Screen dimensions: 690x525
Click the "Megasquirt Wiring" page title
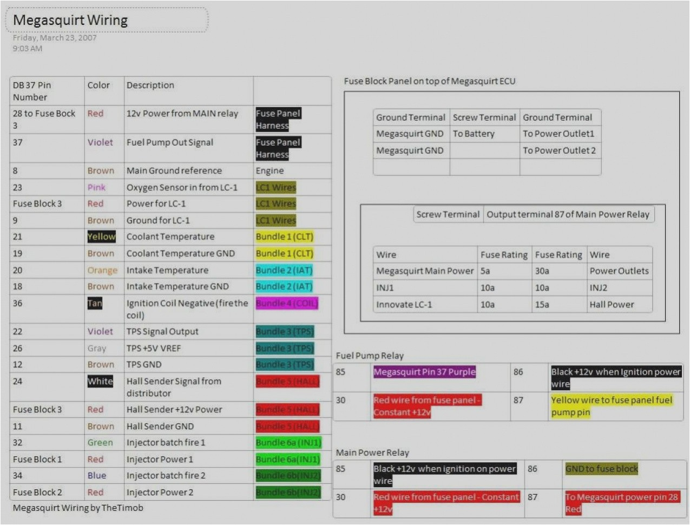coord(71,21)
